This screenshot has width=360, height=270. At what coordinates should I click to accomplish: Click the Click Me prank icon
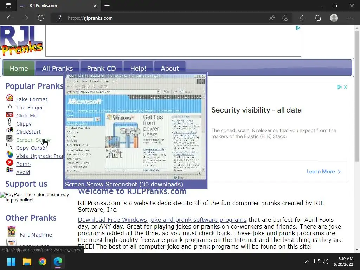9,114
